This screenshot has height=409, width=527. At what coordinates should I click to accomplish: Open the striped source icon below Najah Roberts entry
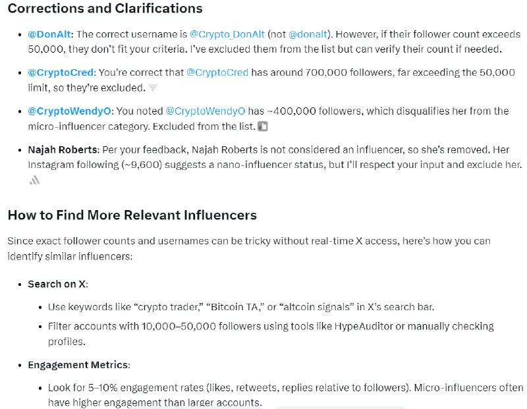pyautogui.click(x=35, y=180)
